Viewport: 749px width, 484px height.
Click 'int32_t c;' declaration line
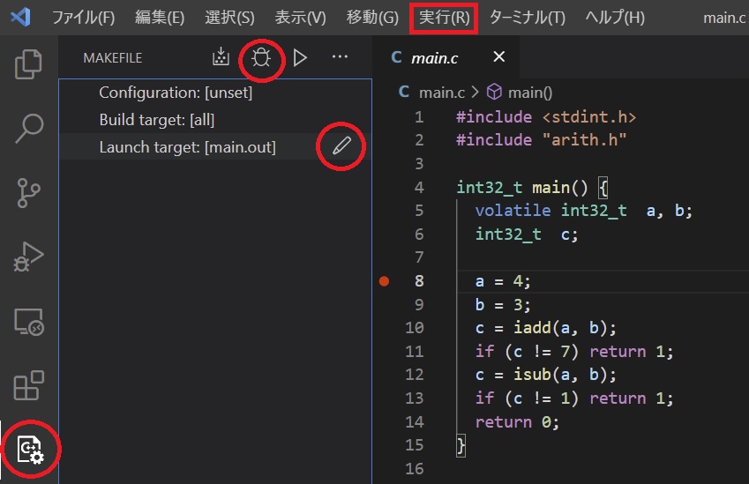coord(527,235)
